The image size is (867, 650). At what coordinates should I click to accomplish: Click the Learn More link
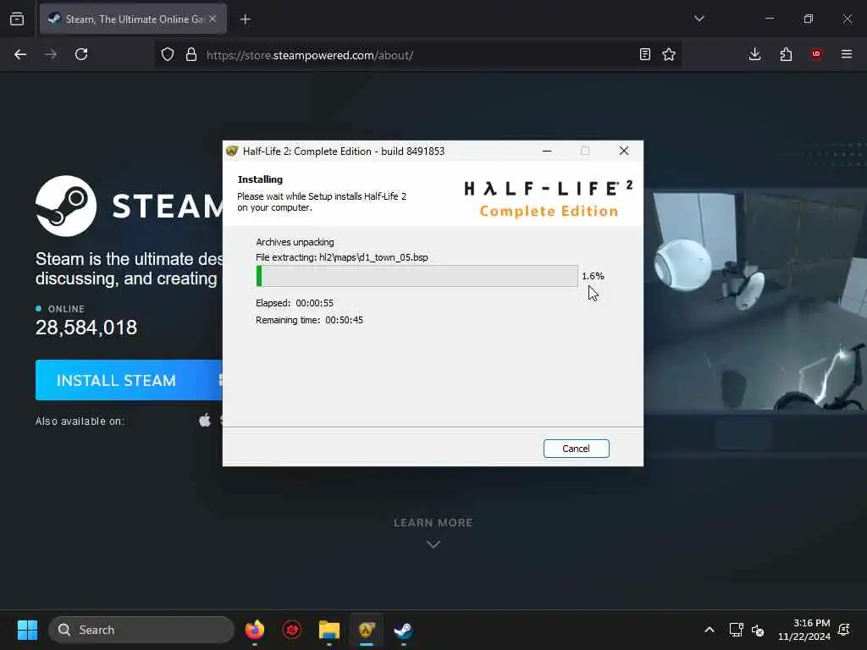(x=433, y=523)
